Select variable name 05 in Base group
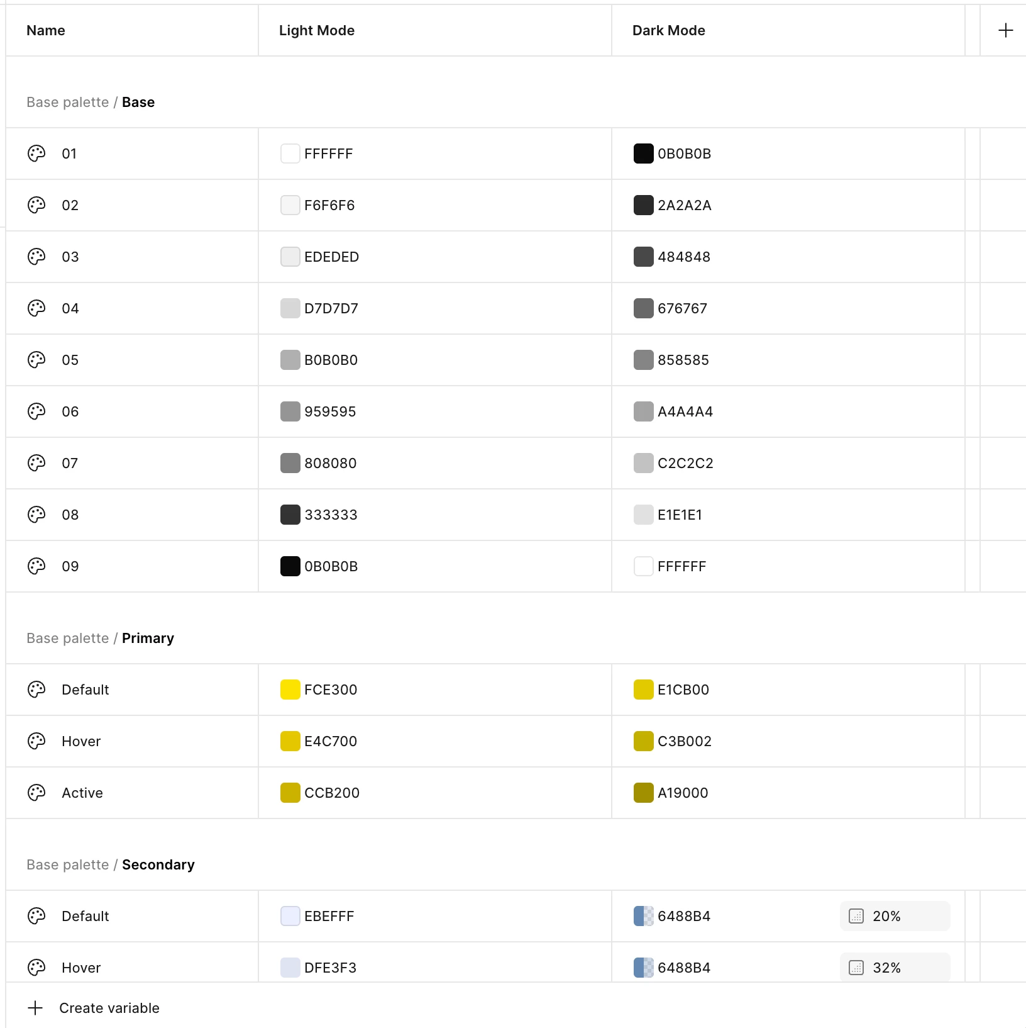 point(70,360)
